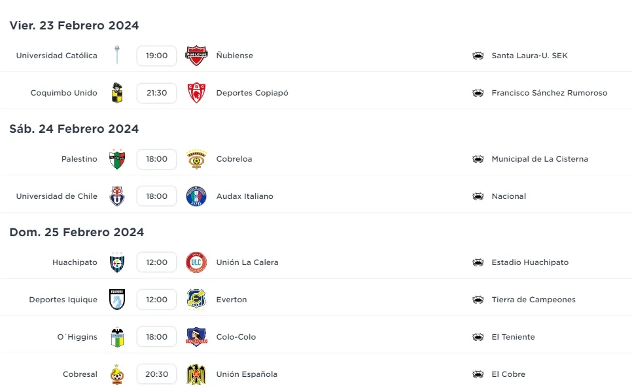Select the Unión La Calera team link
Image resolution: width=632 pixels, height=388 pixels.
tap(247, 262)
